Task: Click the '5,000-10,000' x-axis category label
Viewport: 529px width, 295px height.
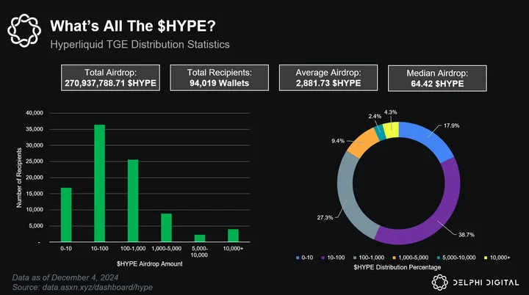Action: pos(199,252)
